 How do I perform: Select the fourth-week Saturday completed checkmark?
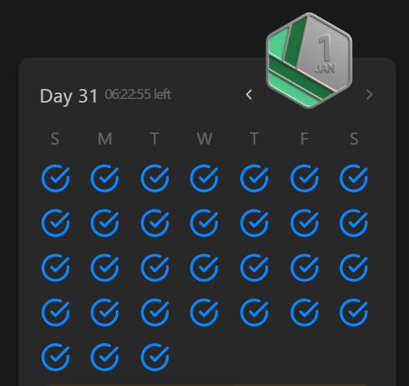pos(354,313)
